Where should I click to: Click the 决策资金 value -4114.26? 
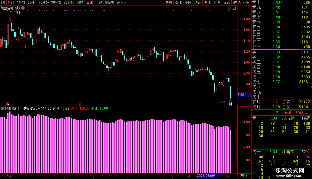tap(44, 109)
